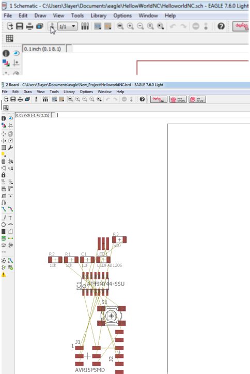This screenshot has height=374, width=250.
Task: Open Options menu in Board window
Action: (x=86, y=92)
